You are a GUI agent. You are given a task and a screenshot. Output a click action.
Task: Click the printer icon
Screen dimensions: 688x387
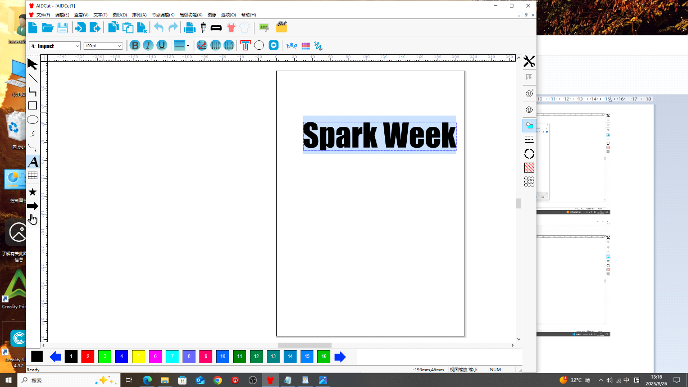pos(190,27)
